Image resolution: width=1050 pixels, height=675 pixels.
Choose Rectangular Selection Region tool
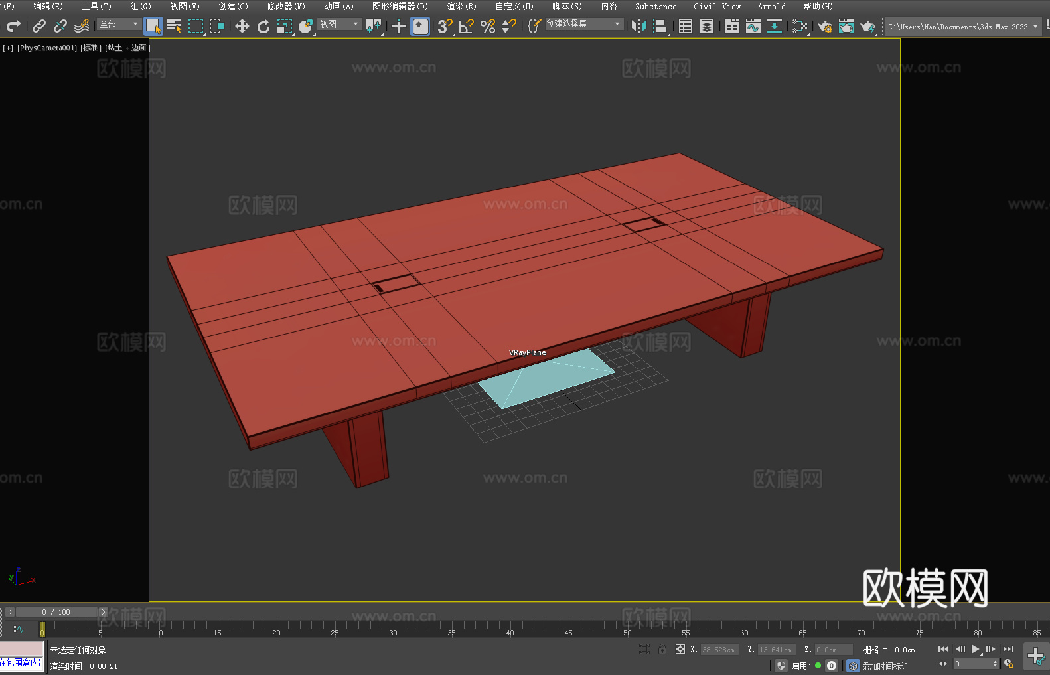[196, 26]
